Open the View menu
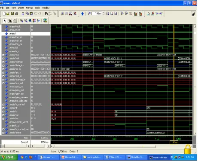Viewport: 198px width, 161px height. pos(14,8)
